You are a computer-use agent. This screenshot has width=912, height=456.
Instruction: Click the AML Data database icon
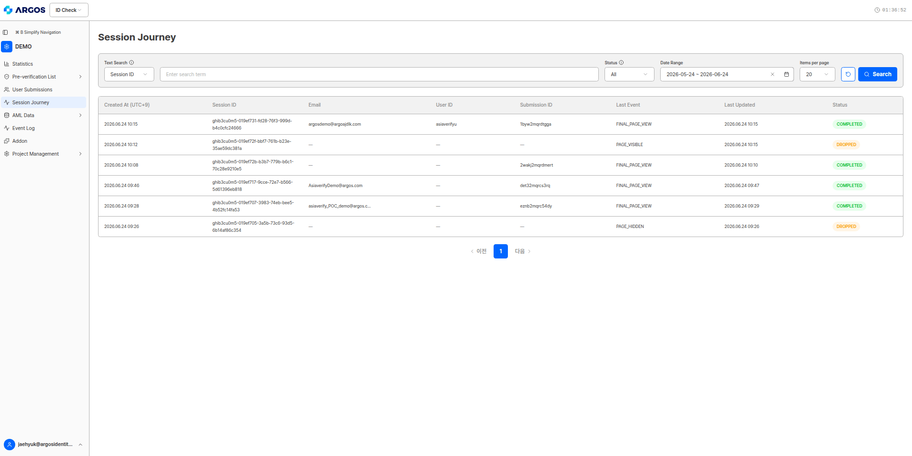click(x=7, y=115)
